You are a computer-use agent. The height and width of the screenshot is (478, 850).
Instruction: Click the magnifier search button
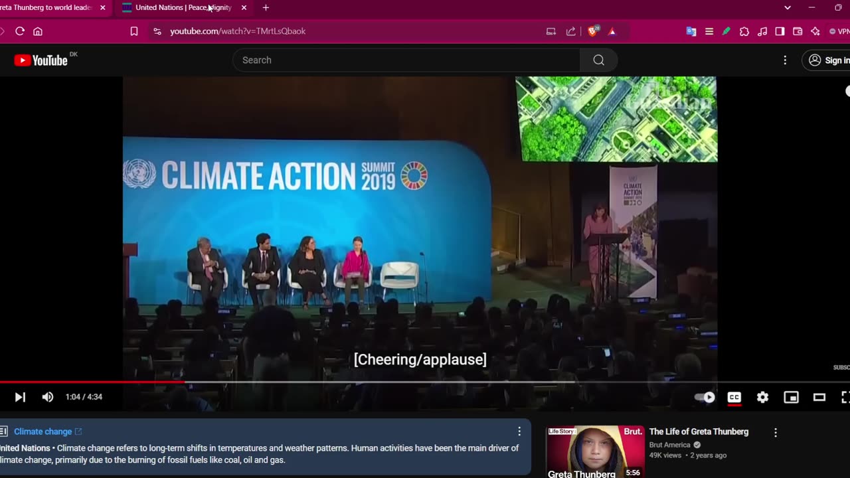[x=599, y=60]
